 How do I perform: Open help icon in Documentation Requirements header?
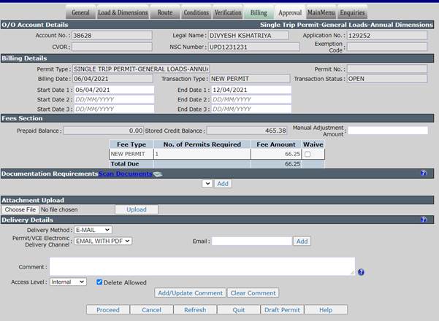[424, 173]
